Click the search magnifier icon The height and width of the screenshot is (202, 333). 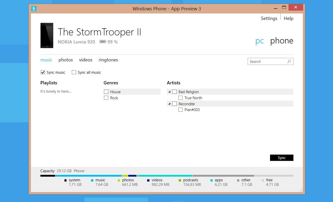[x=289, y=61]
